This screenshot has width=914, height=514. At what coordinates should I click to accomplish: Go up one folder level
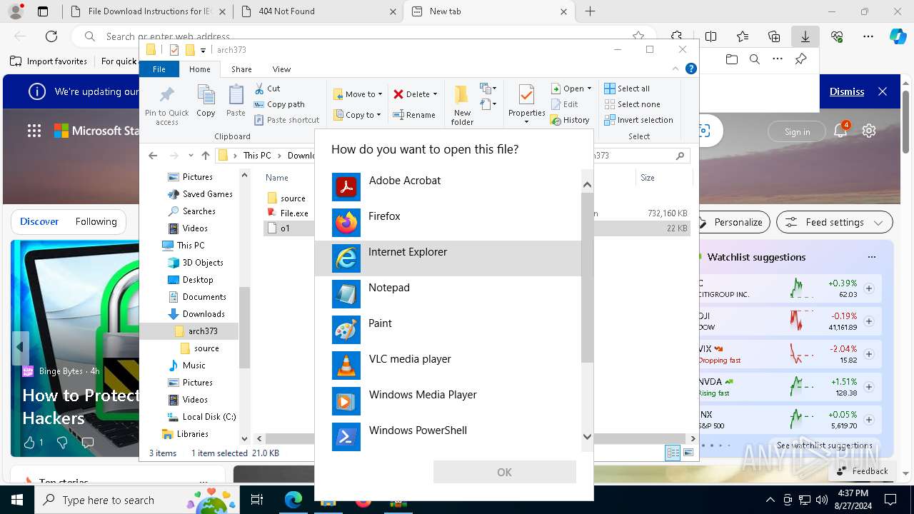coord(206,156)
